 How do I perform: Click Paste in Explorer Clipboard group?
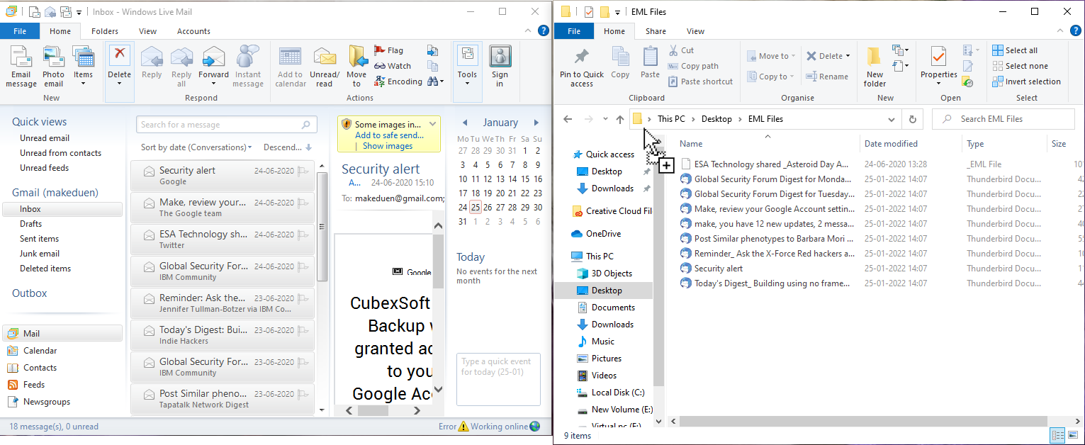click(x=650, y=63)
